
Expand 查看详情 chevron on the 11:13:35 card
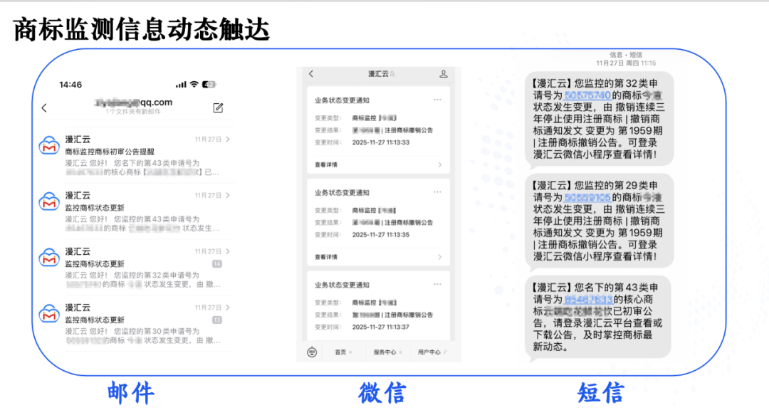(440, 257)
